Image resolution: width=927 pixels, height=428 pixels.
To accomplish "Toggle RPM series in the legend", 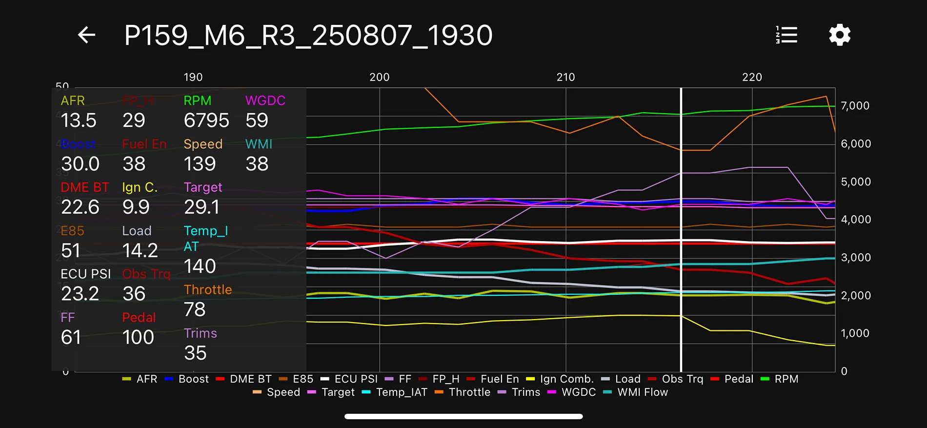I will [780, 379].
